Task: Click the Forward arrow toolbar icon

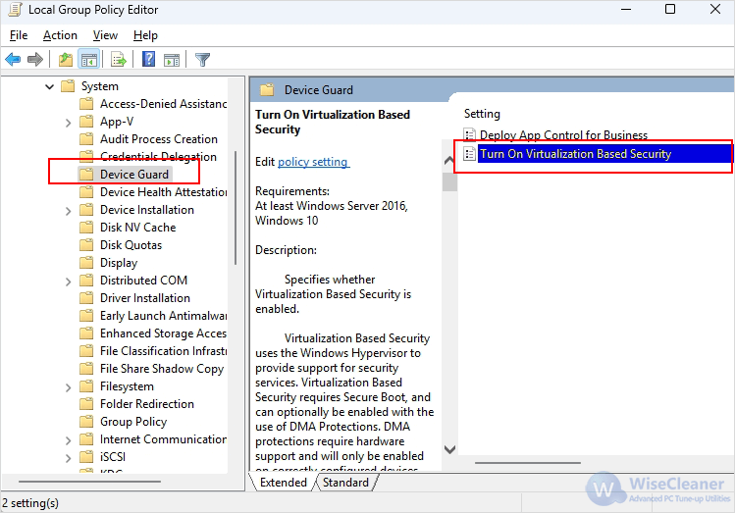Action: [35, 60]
